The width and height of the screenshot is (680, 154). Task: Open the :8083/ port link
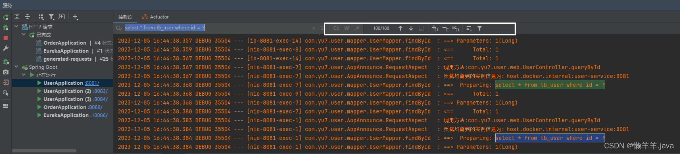(100, 91)
